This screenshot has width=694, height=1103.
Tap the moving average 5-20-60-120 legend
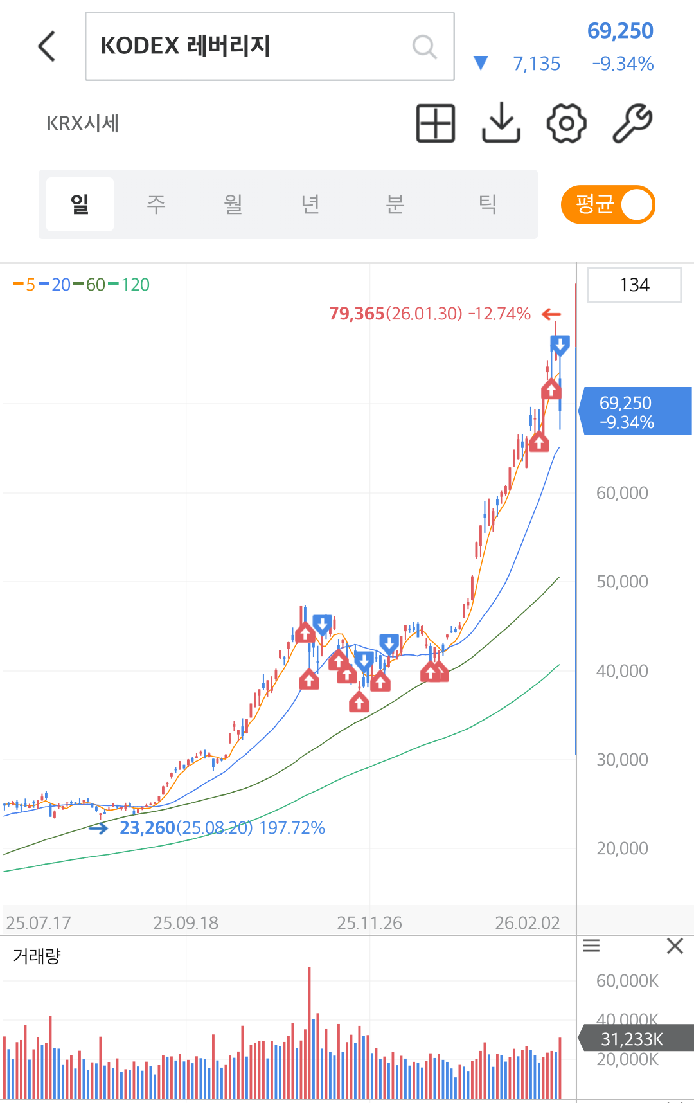coord(82,285)
